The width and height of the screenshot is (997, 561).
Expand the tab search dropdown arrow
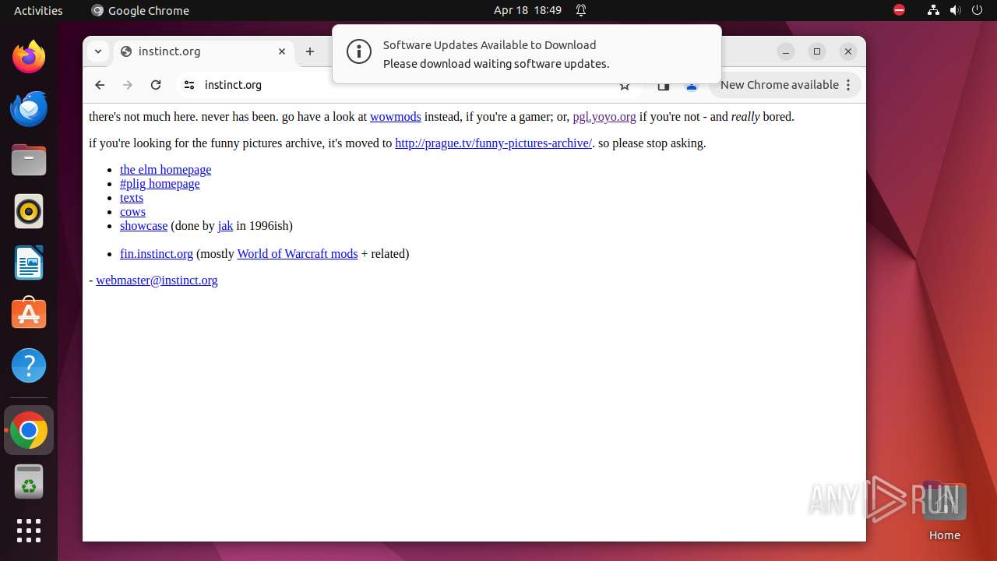97,51
